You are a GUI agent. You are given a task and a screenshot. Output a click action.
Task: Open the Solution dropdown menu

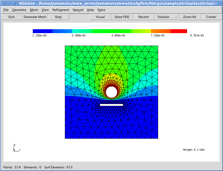pos(167,17)
